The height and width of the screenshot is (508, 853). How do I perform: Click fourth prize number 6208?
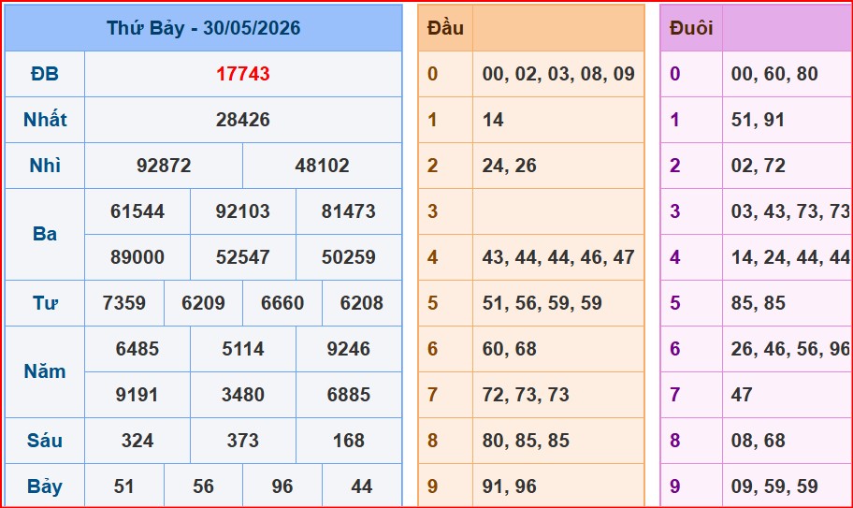pos(361,303)
